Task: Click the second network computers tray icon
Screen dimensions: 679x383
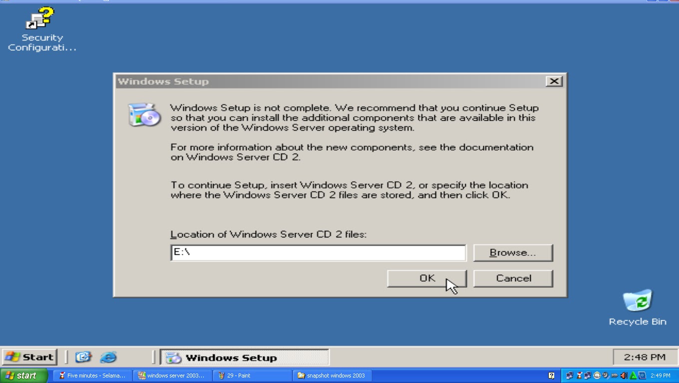Action: pyautogui.click(x=588, y=376)
